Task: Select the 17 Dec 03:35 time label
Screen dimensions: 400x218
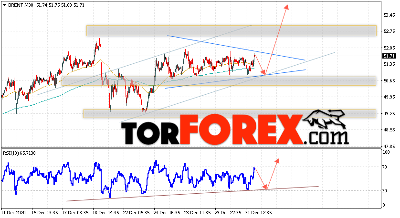Action: tap(74, 213)
